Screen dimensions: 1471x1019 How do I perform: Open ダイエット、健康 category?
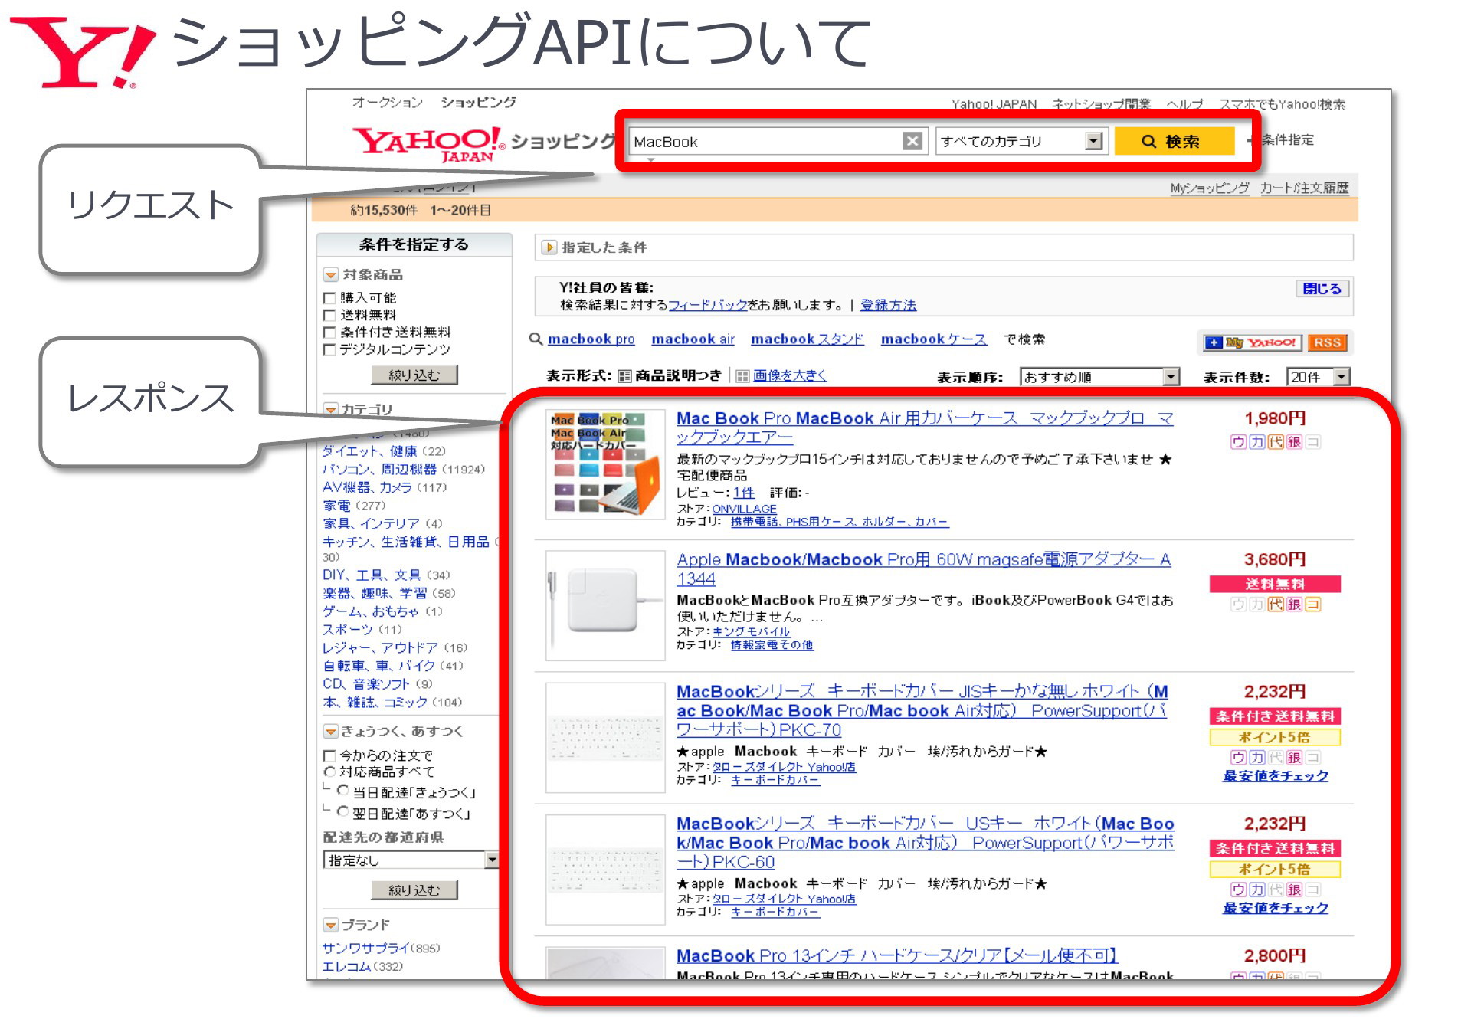[x=370, y=451]
